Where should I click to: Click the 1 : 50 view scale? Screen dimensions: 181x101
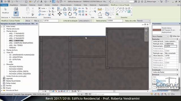click(44, 91)
